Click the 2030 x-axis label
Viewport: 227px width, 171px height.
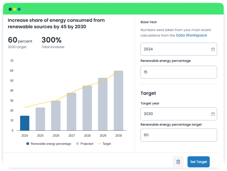point(118,136)
